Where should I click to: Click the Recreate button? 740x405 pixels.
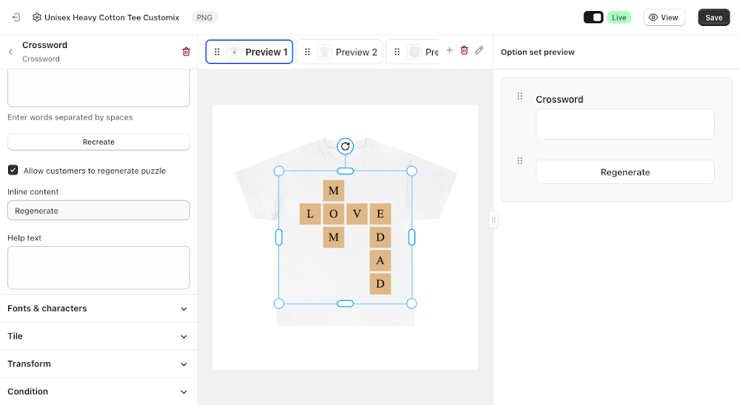[98, 142]
